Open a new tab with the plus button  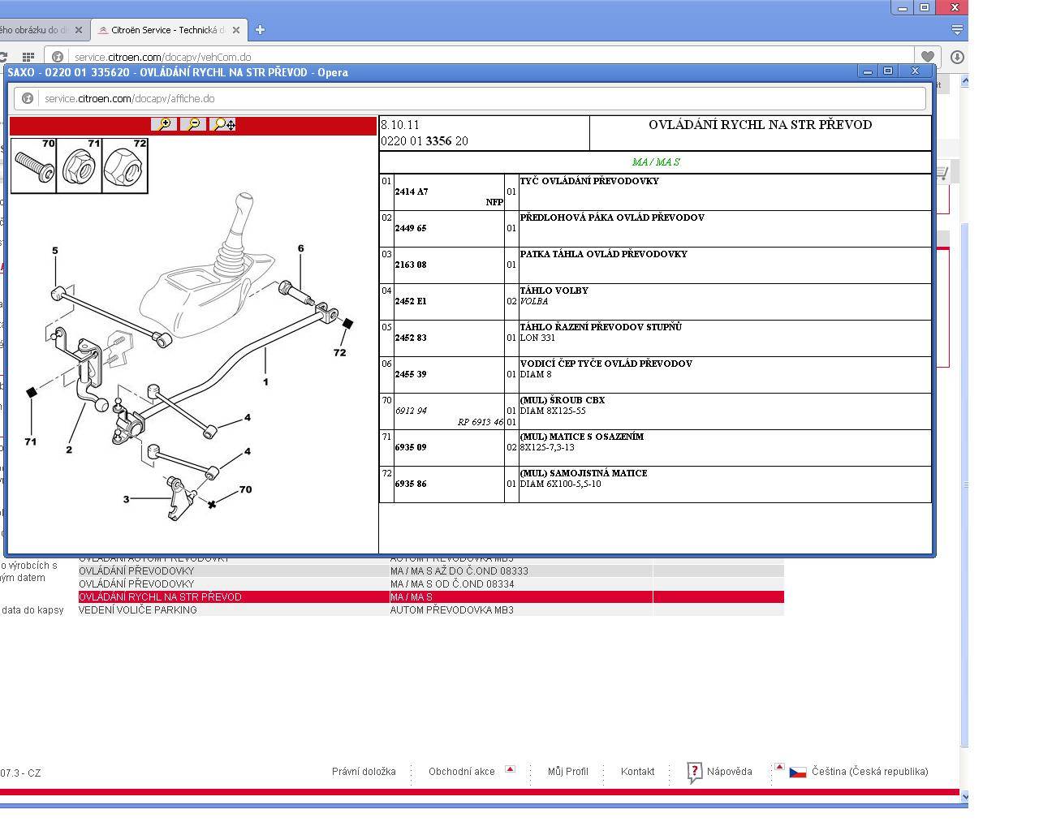click(x=260, y=30)
